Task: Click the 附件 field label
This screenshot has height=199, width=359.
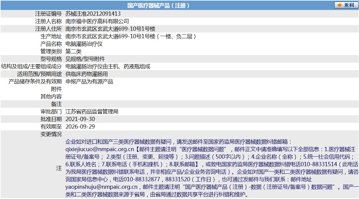Action: tap(56, 89)
